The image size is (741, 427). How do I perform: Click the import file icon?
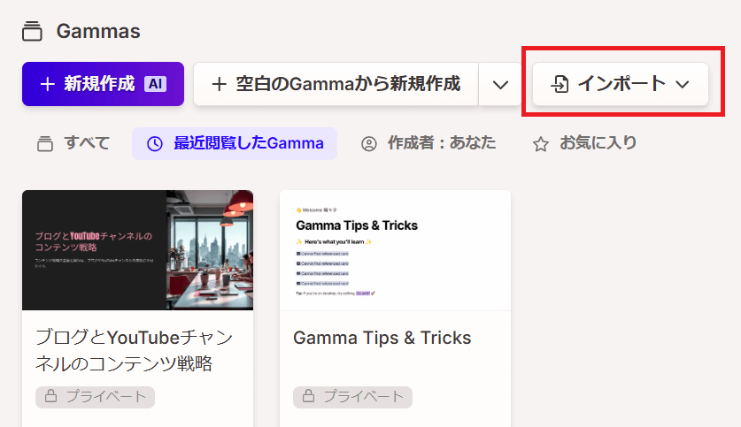point(560,85)
